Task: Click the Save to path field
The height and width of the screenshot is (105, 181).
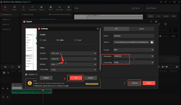Action: [131, 42]
